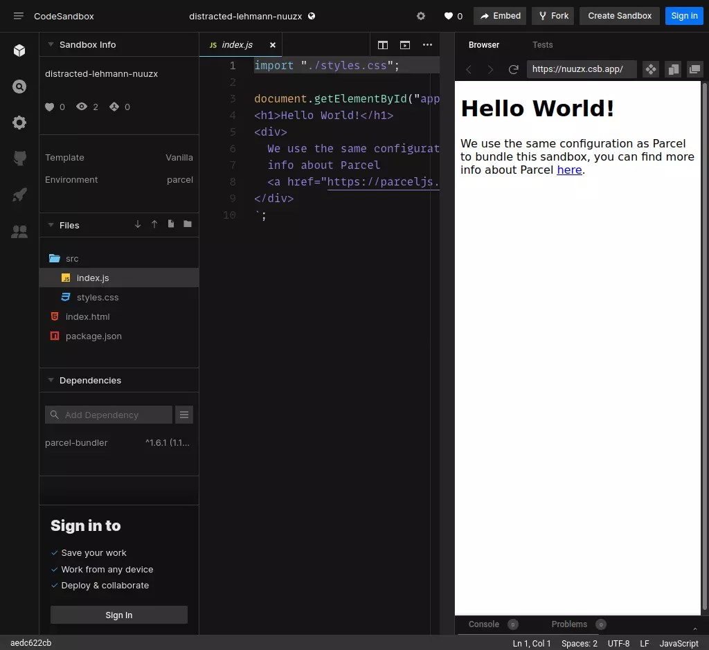Open the Deployment rocket icon
The height and width of the screenshot is (650, 709).
click(19, 195)
